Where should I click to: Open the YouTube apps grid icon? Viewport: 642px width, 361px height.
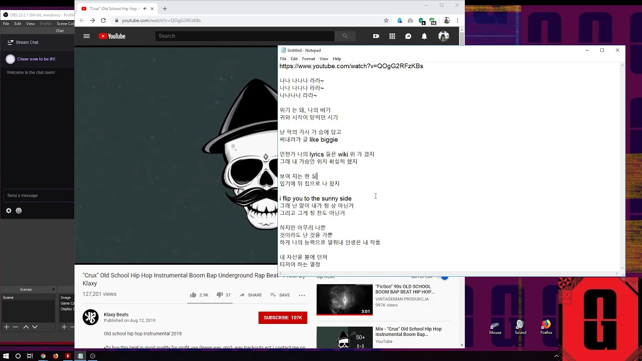392,36
